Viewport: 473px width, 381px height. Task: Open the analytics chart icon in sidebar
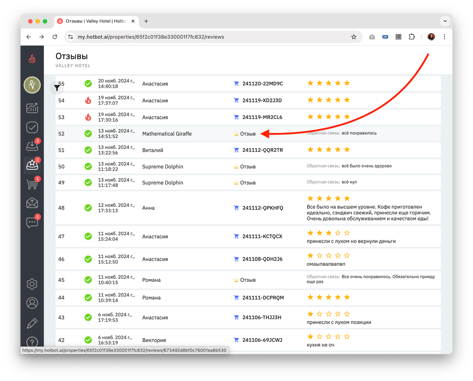tap(32, 108)
